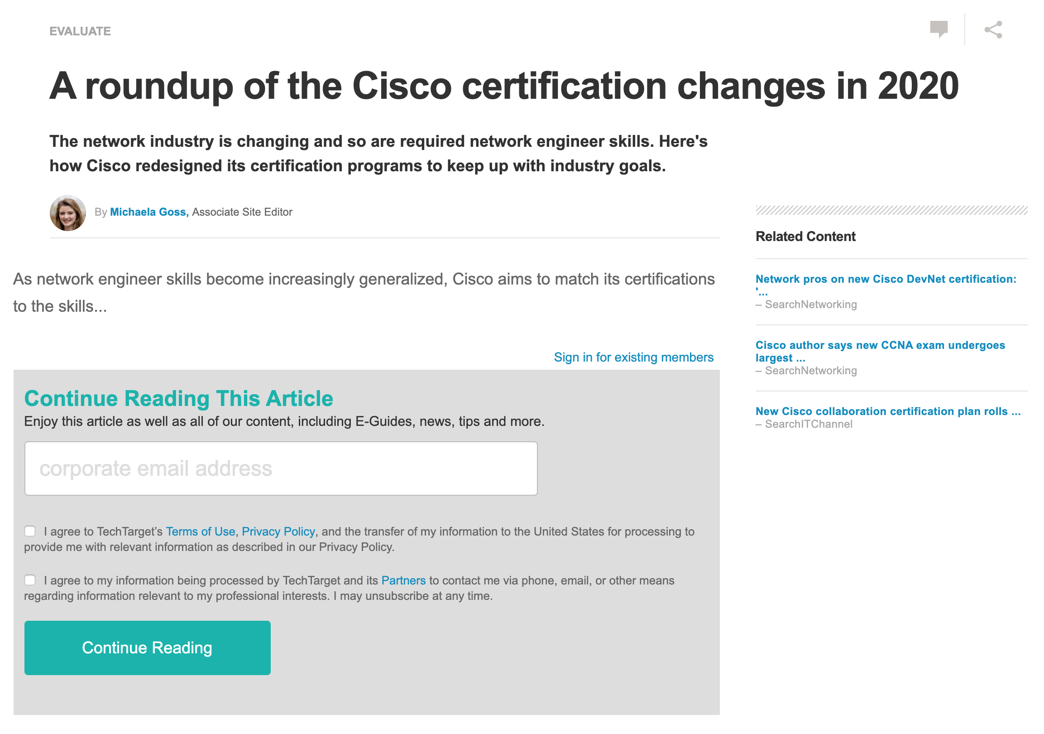Click the Associate Site Editor text

242,212
